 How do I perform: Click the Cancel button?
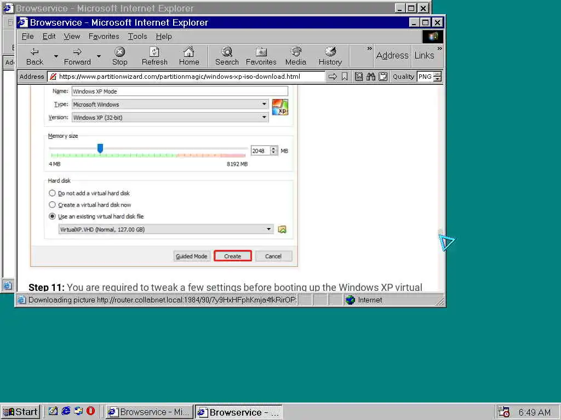273,256
